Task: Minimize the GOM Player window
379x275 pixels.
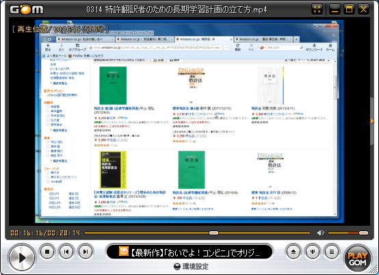Action: point(335,10)
